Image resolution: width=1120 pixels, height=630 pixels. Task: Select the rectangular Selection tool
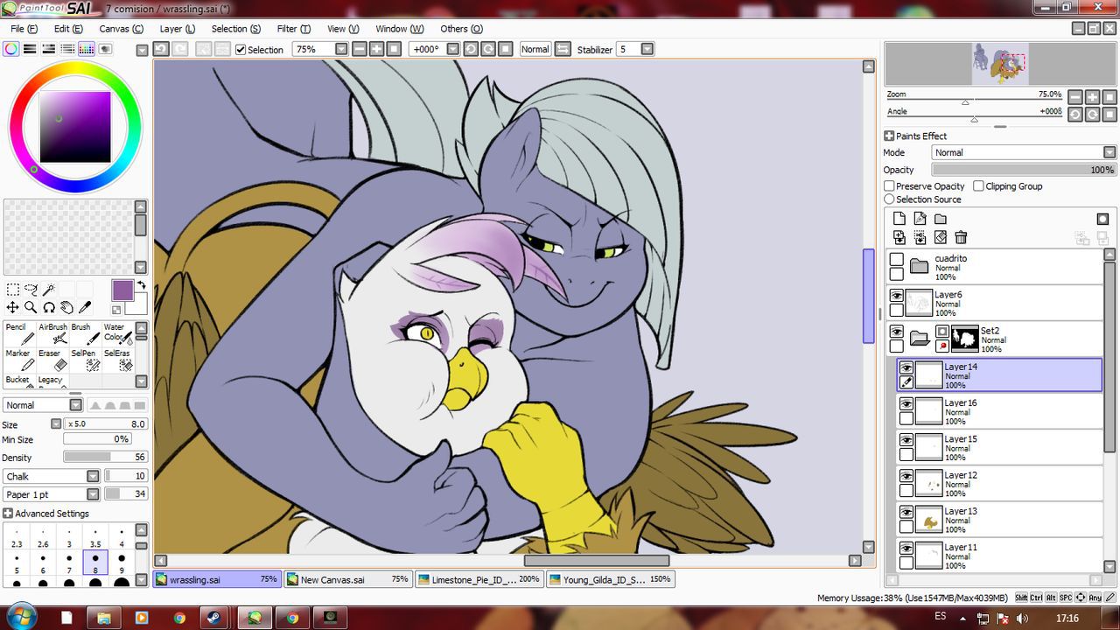click(x=12, y=290)
